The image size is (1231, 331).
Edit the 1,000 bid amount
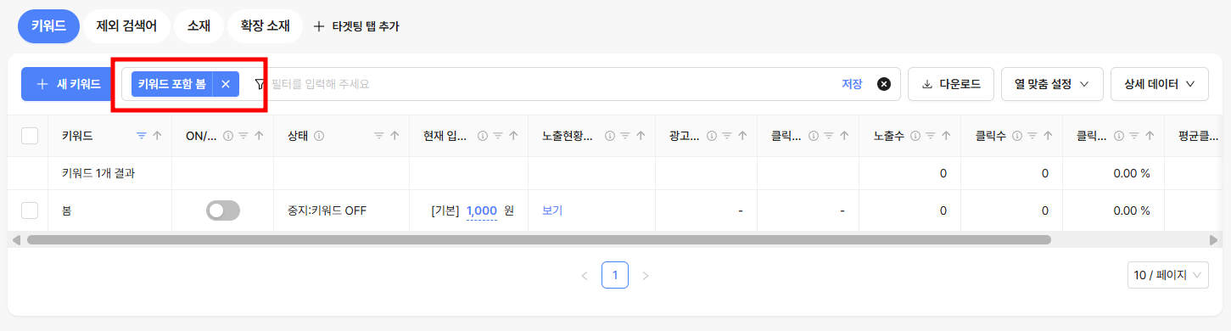482,210
